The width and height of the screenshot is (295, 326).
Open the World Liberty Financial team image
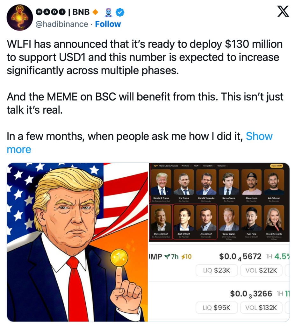coord(219,202)
